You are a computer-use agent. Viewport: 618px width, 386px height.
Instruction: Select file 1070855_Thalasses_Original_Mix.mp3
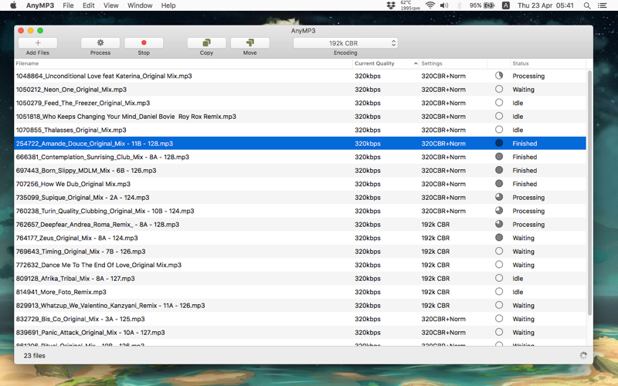coord(71,130)
